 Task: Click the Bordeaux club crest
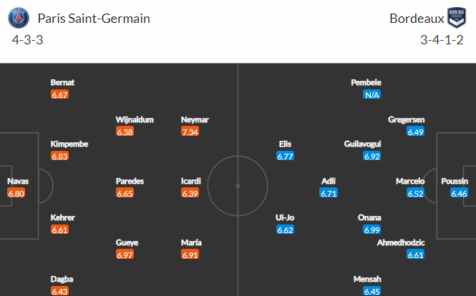pos(457,18)
